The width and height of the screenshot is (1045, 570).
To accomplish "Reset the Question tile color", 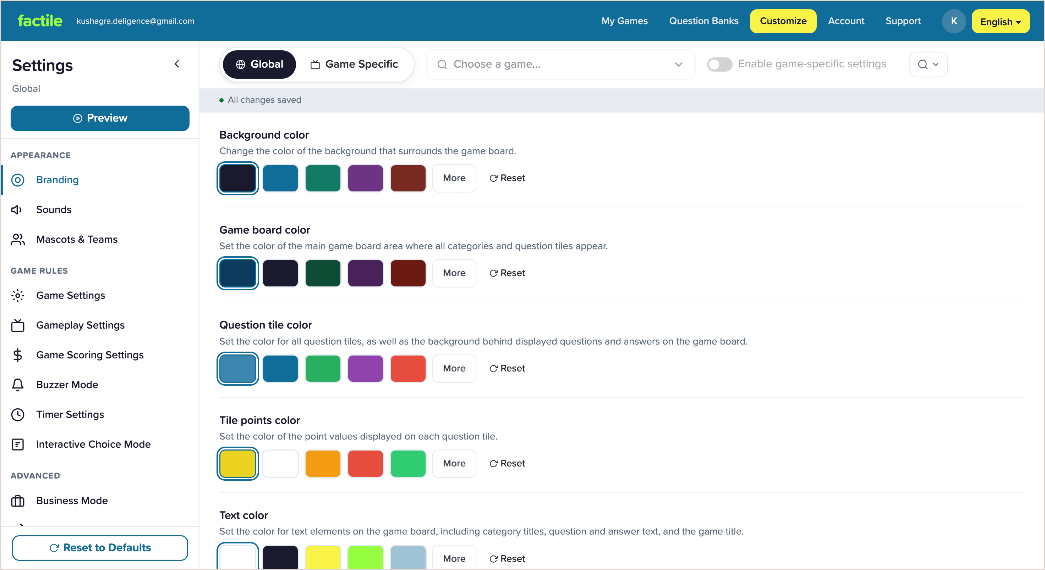I will [507, 369].
